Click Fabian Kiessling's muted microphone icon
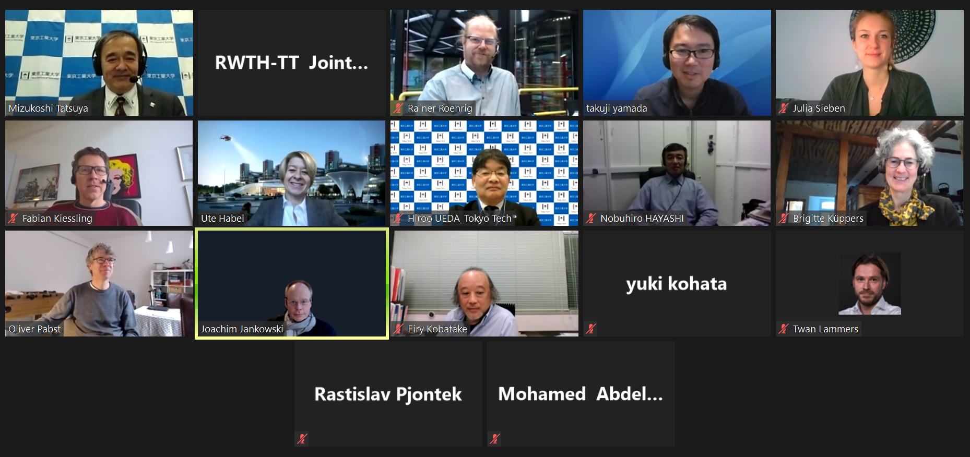Image resolution: width=970 pixels, height=457 pixels. [14, 219]
